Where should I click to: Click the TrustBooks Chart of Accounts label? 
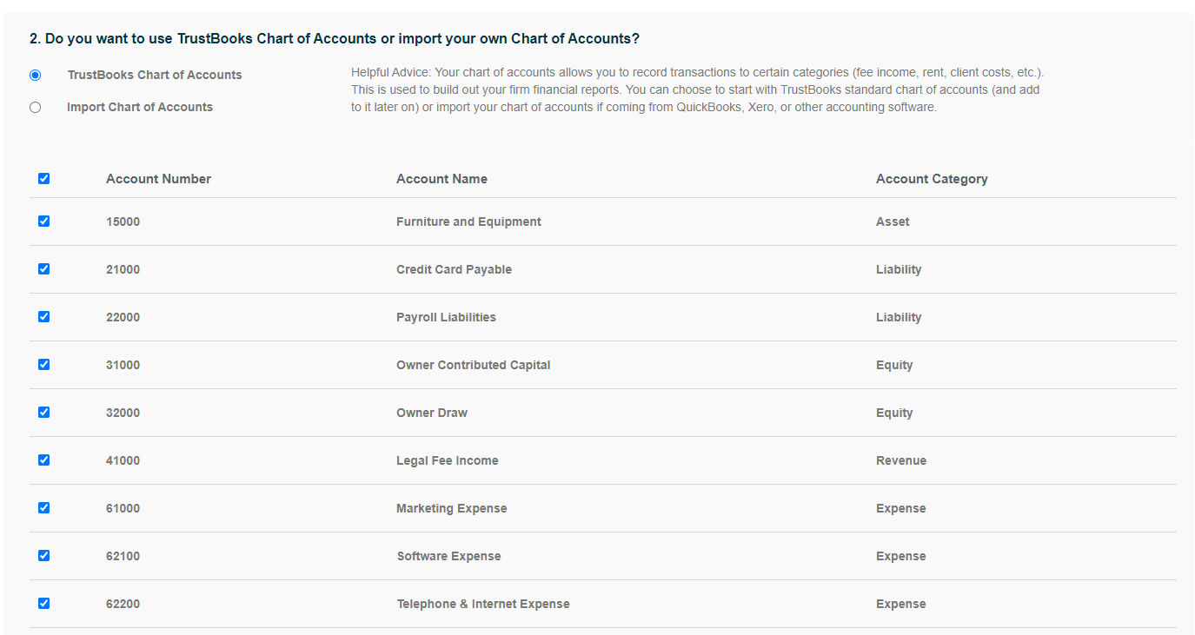[154, 75]
